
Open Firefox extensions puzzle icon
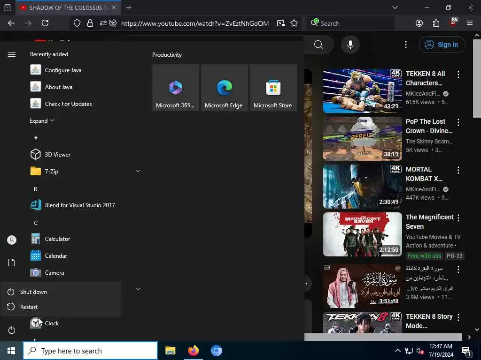pos(436,23)
